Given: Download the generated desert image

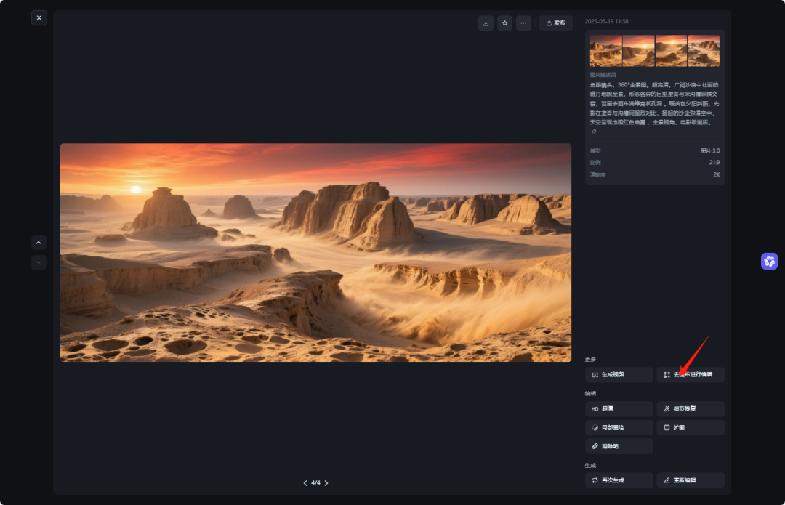Looking at the screenshot, I should [486, 23].
